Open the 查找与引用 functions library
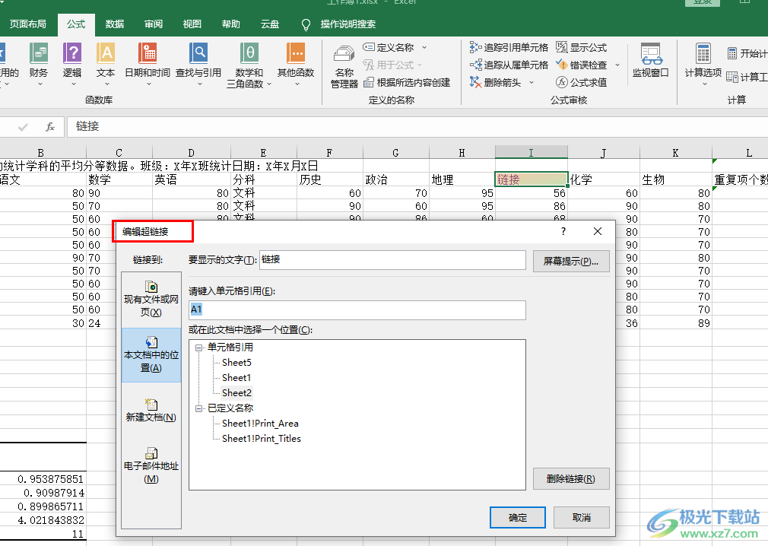Viewport: 768px width, 546px height. point(198,64)
